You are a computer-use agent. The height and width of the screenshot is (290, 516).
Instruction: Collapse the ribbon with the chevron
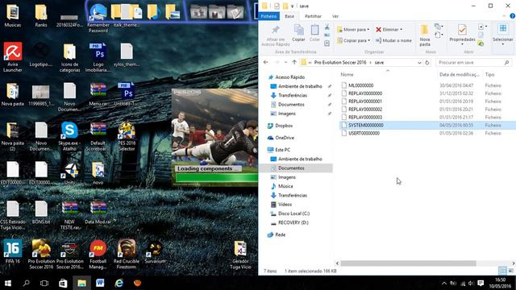(504, 16)
